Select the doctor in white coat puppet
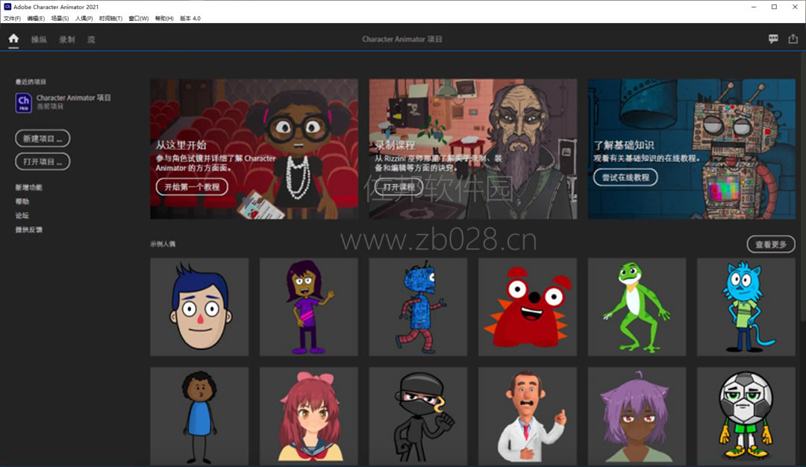This screenshot has width=806, height=467. coord(528,416)
